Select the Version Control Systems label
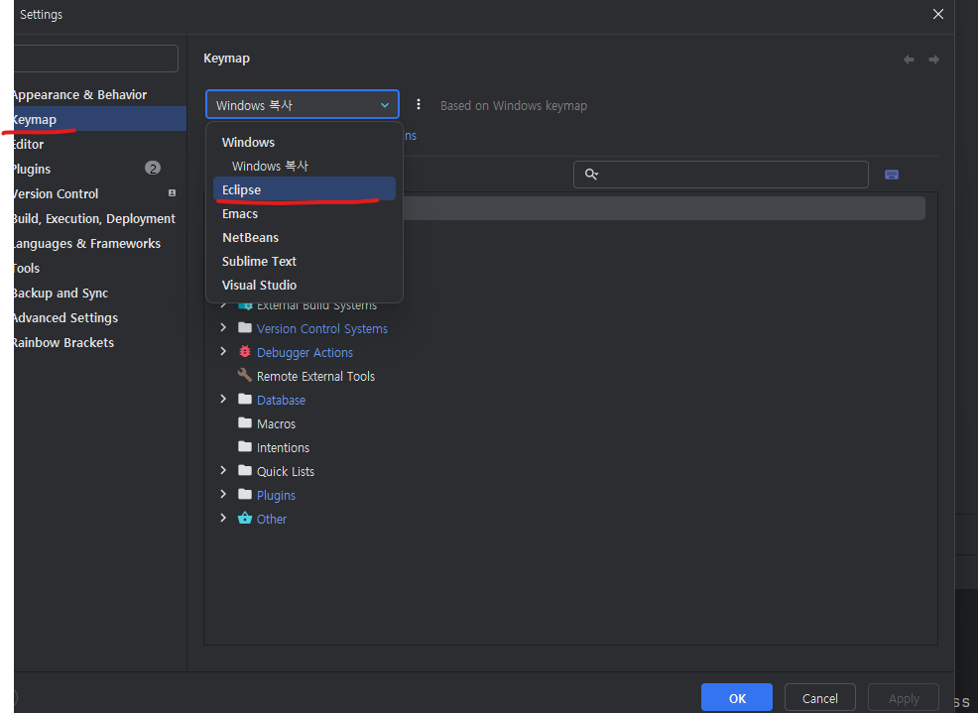The width and height of the screenshot is (978, 713). tap(321, 329)
